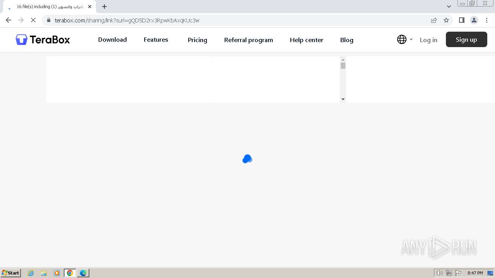The height and width of the screenshot is (278, 495).
Task: Open the tab search chevron
Action: point(449,7)
